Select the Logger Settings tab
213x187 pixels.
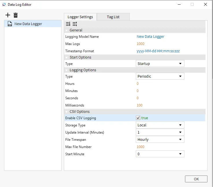(80, 17)
